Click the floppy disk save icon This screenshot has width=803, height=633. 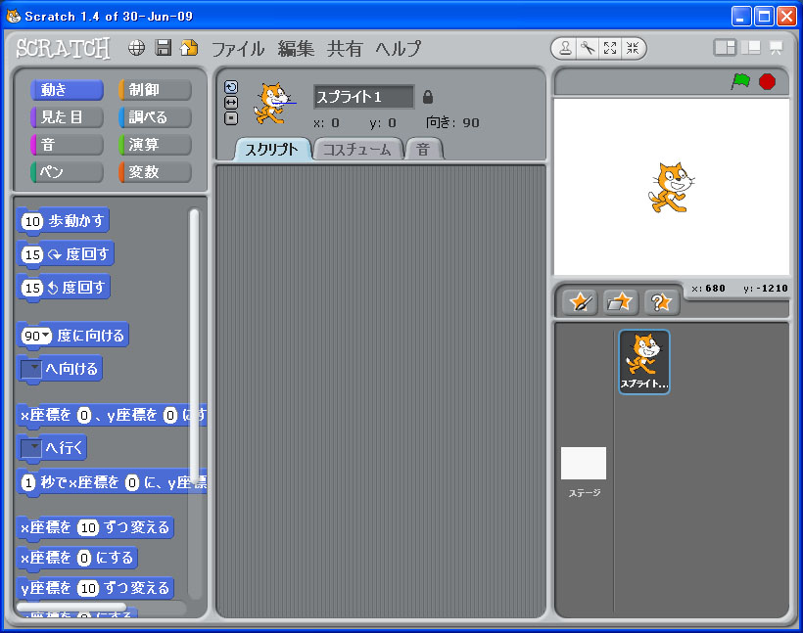pyautogui.click(x=164, y=48)
